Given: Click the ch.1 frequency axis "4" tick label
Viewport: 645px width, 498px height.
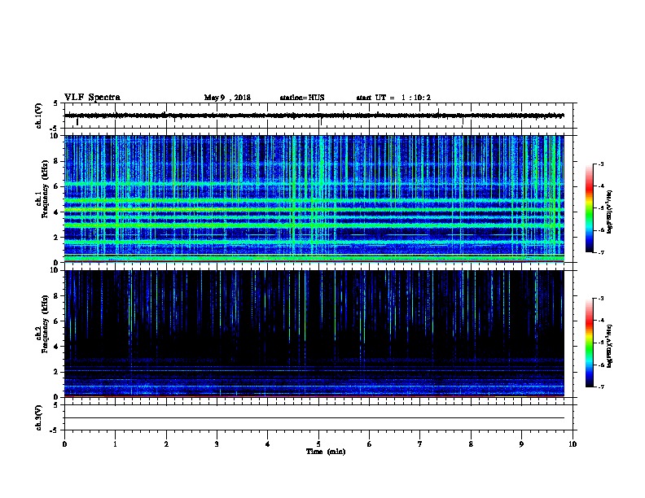Looking at the screenshot, I should [x=56, y=212].
